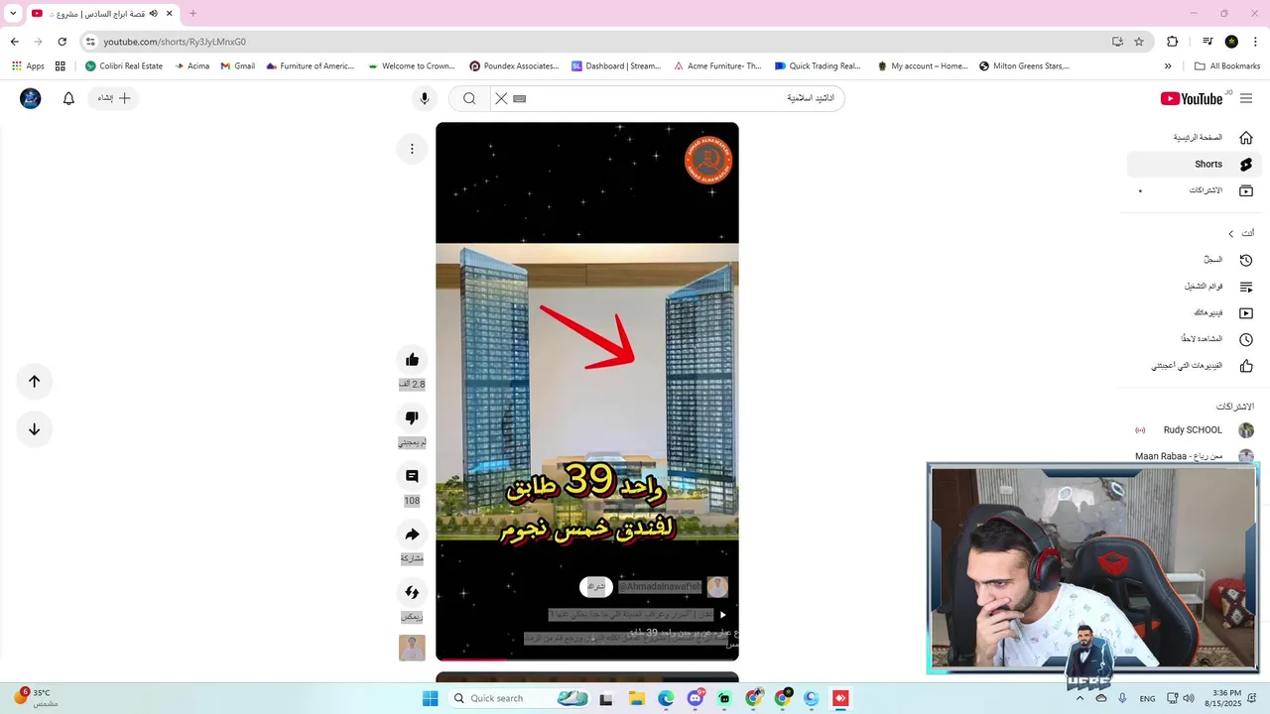The width and height of the screenshot is (1270, 714).
Task: Open Colibri Real Estate bookmark
Action: (124, 66)
